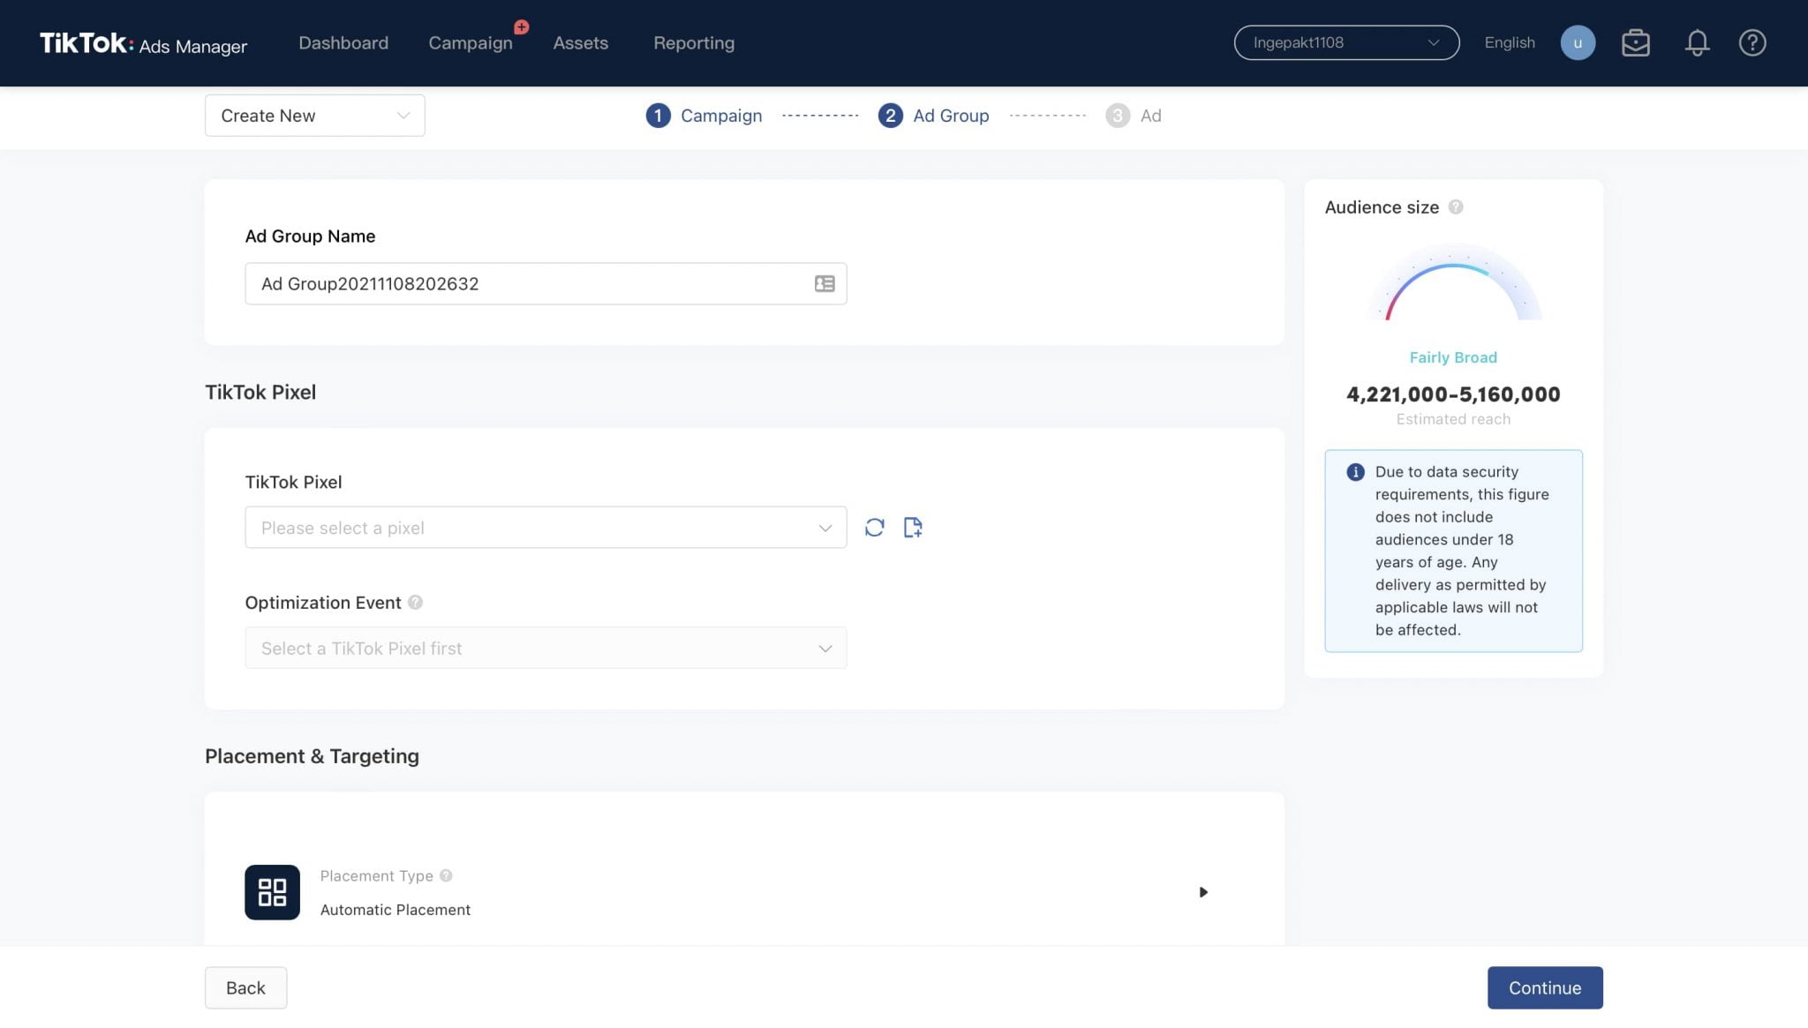Screen dimensions: 1808x1028
Task: Click the name template icon in Ad Group Name field
Action: click(824, 283)
